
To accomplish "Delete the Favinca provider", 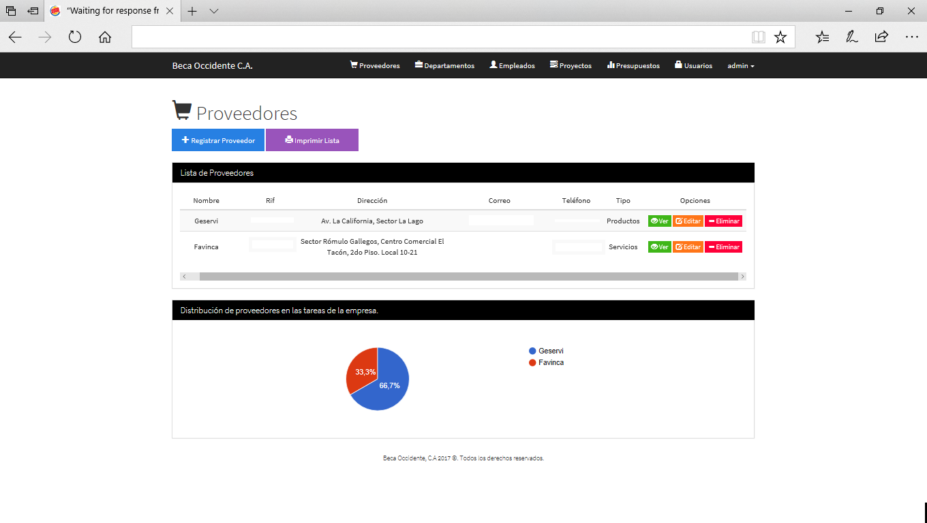I will pos(723,247).
